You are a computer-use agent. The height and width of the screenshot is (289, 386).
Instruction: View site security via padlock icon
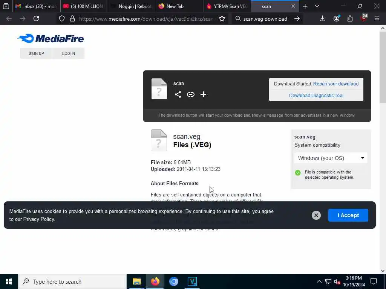72,18
